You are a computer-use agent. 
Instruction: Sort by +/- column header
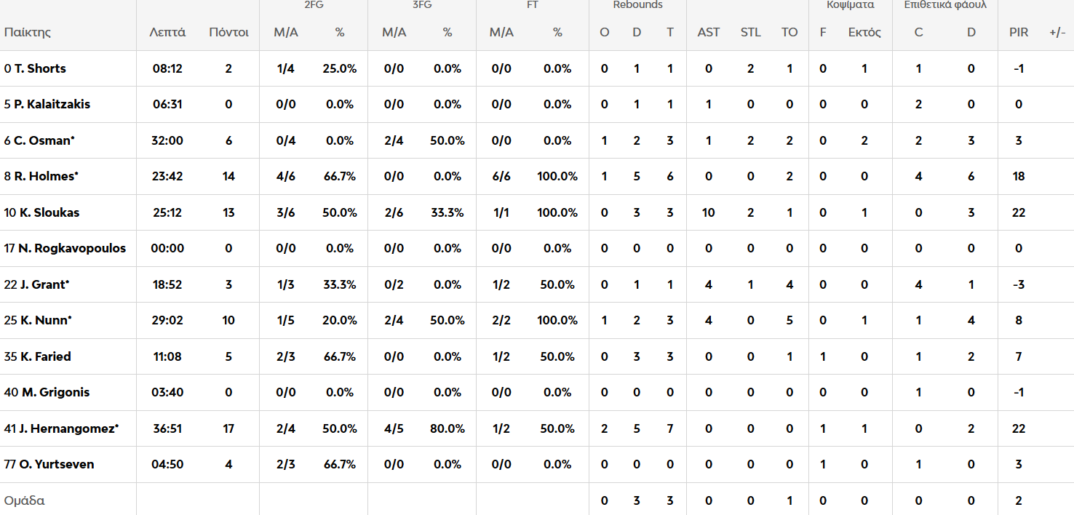[1057, 32]
